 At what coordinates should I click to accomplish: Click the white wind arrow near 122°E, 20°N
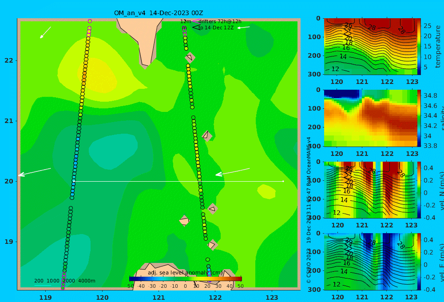pos(233,172)
